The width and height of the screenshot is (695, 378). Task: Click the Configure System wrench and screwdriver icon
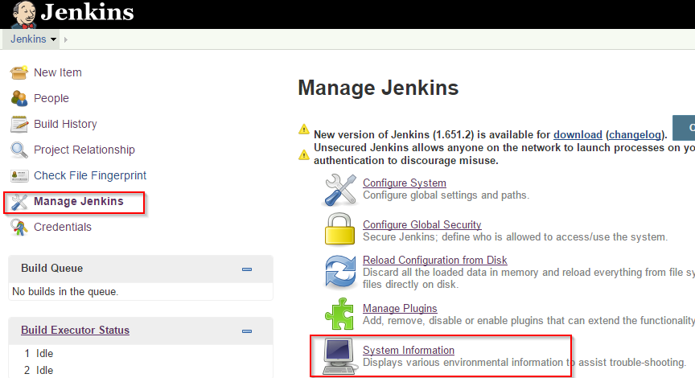click(x=340, y=190)
